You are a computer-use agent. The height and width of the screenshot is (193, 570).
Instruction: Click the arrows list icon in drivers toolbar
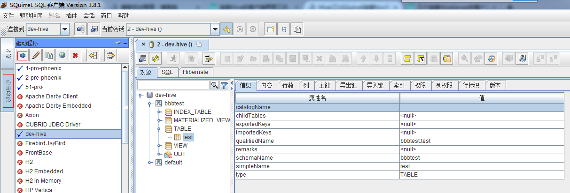point(110,55)
